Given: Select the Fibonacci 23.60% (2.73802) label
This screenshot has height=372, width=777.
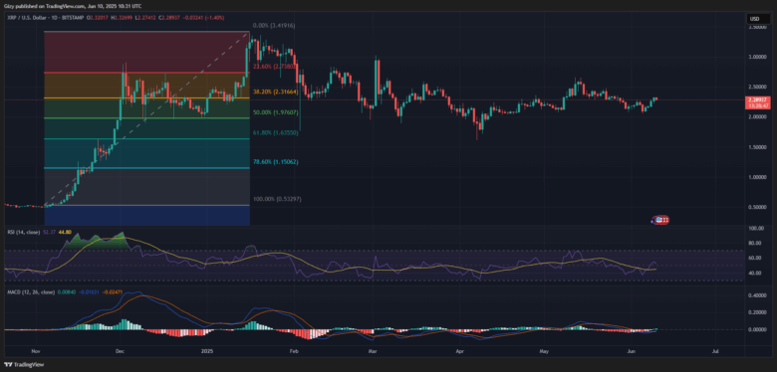Looking at the screenshot, I should pyautogui.click(x=275, y=66).
